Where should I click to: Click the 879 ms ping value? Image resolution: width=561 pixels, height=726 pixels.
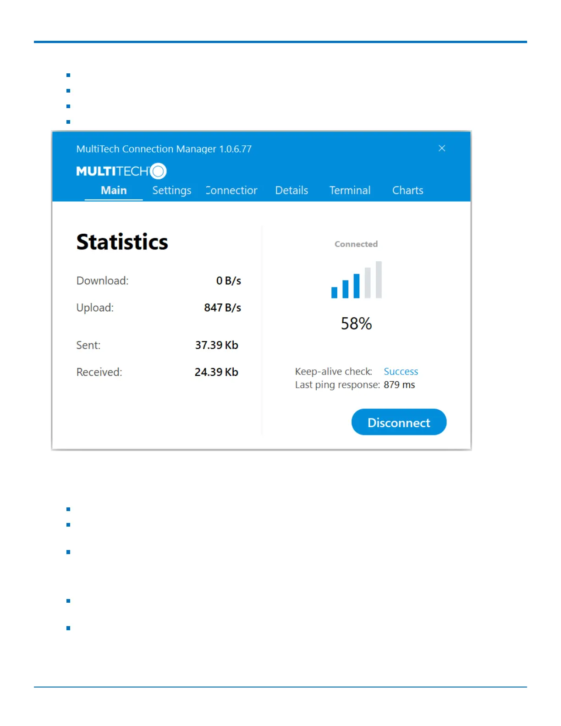pyautogui.click(x=399, y=385)
